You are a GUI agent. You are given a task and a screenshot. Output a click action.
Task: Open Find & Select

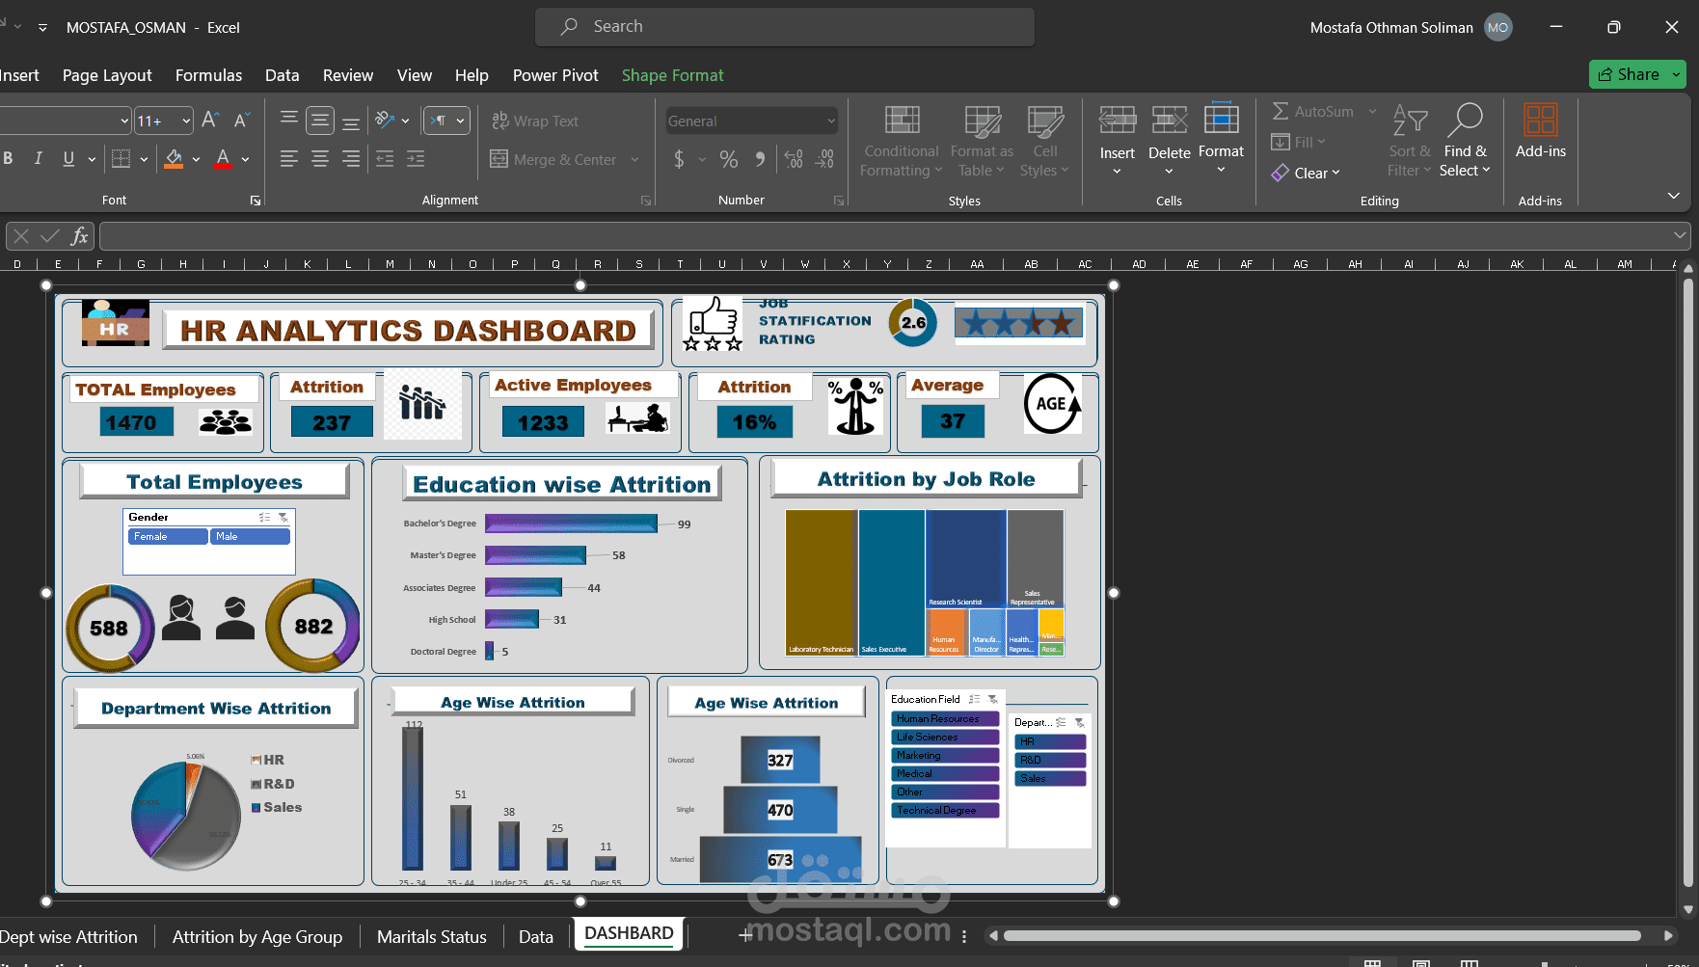(x=1465, y=140)
